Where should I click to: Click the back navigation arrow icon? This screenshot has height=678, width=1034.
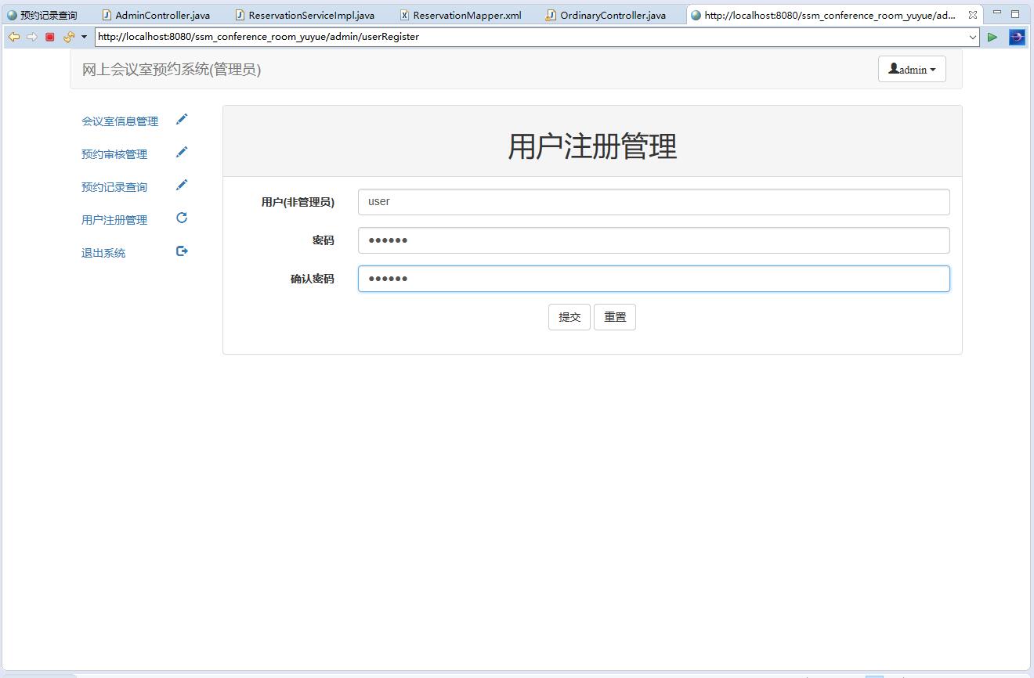[x=13, y=36]
